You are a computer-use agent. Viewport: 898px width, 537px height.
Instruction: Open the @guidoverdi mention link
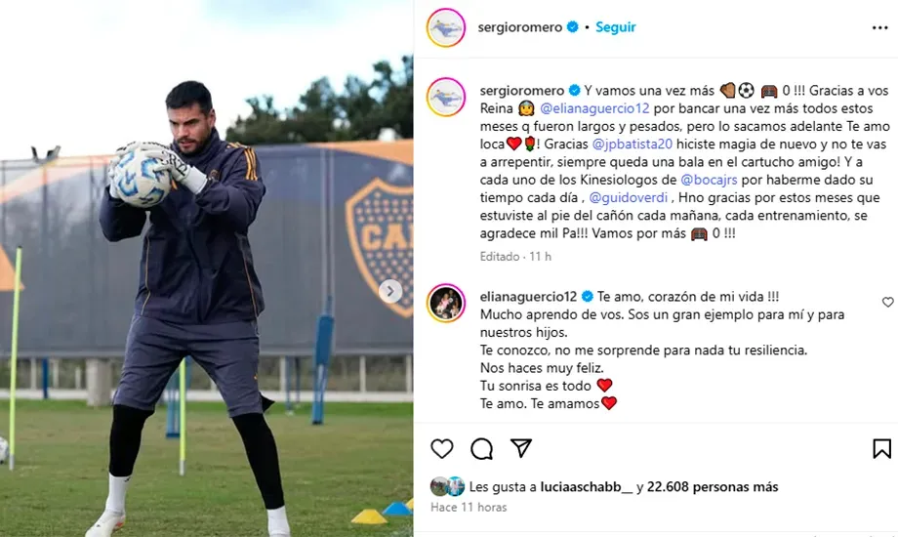pyautogui.click(x=629, y=198)
